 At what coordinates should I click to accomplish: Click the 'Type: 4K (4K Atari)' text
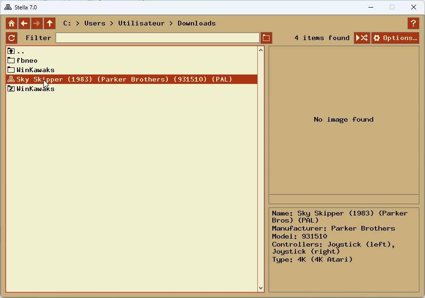312,259
